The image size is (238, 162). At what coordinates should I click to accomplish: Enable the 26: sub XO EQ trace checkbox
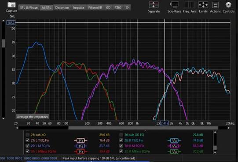(121, 135)
